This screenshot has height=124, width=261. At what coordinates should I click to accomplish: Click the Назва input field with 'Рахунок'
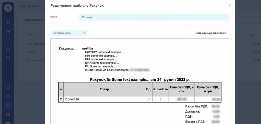(x=154, y=17)
